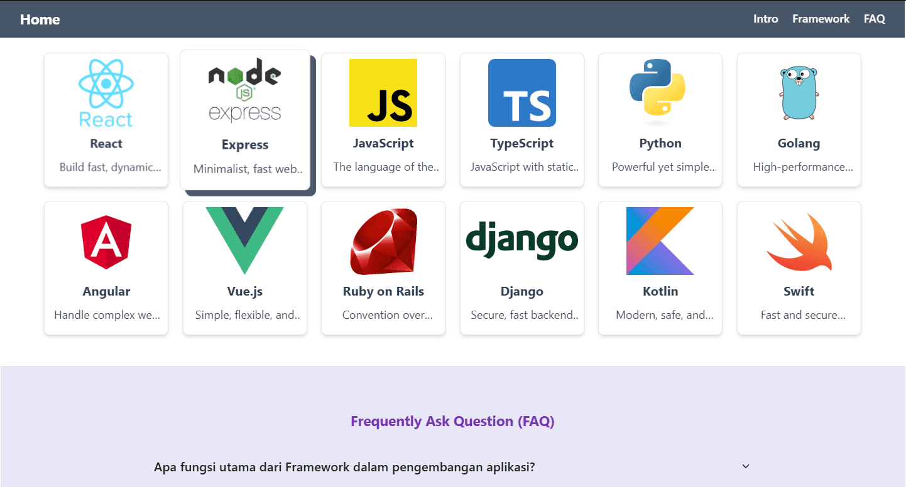Click the red Angular shield logo
Viewport: 906px width, 487px height.
coord(106,242)
